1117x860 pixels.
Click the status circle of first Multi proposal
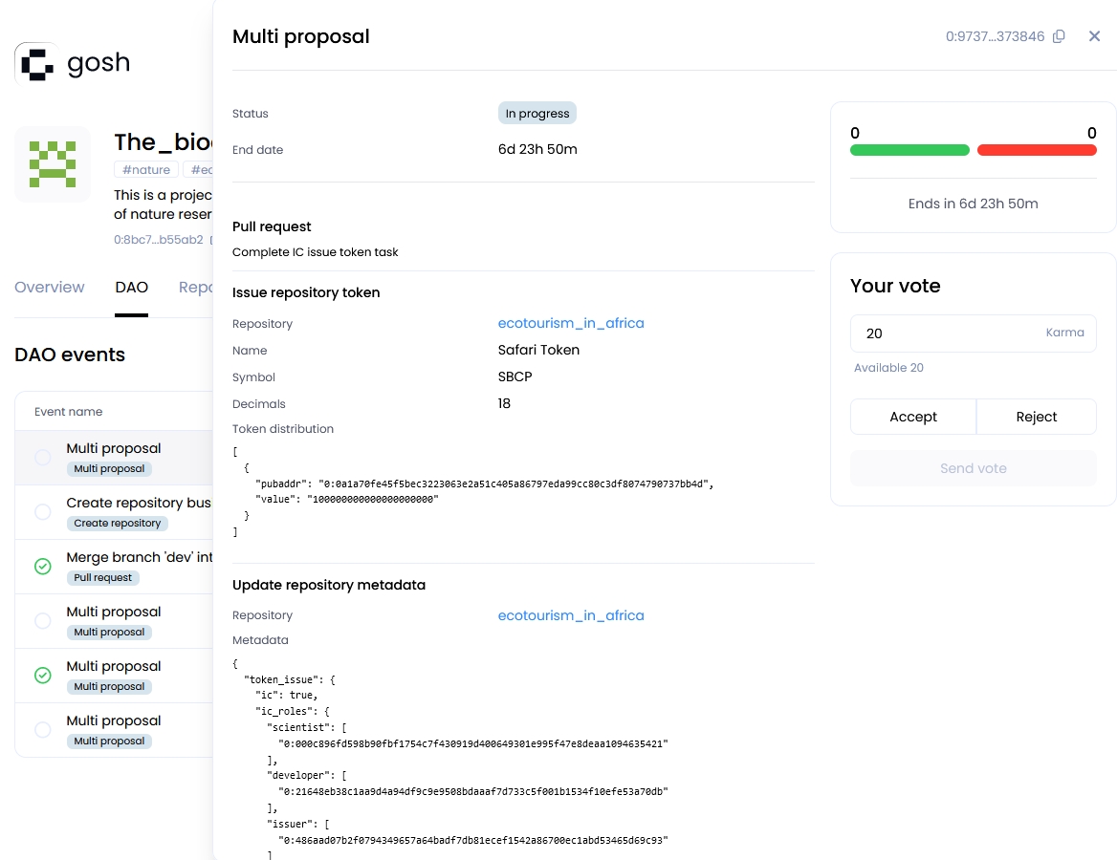(x=43, y=458)
